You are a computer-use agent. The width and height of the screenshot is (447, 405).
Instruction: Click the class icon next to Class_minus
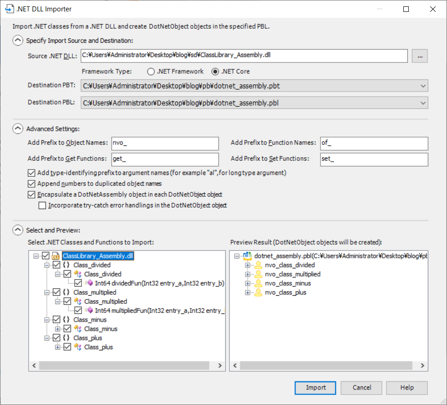point(77,328)
